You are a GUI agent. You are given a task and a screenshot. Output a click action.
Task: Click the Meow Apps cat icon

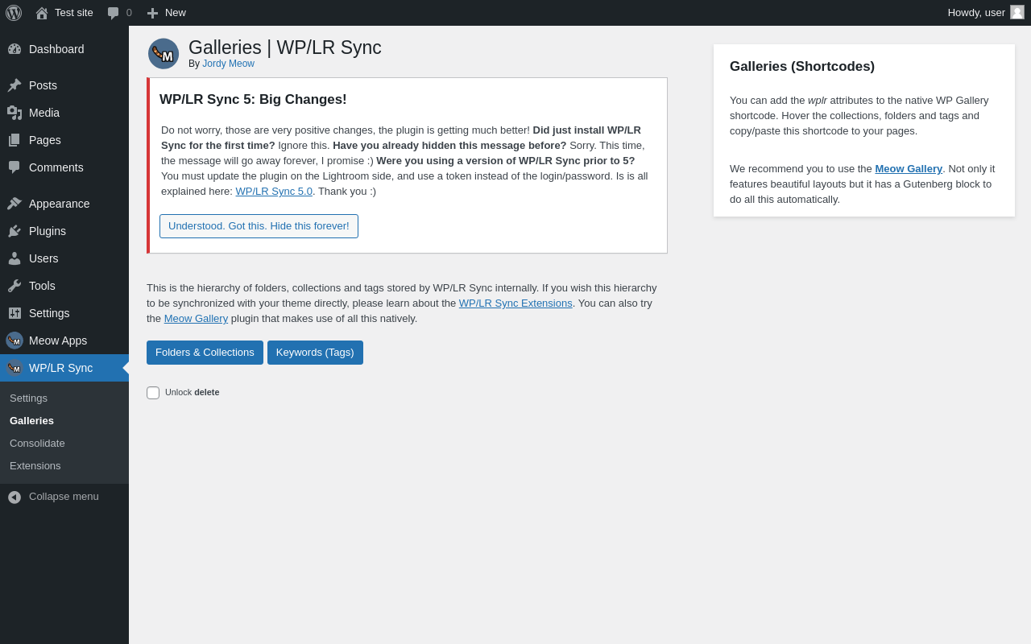coord(14,341)
